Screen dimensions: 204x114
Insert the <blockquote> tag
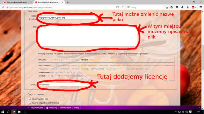(132, 66)
